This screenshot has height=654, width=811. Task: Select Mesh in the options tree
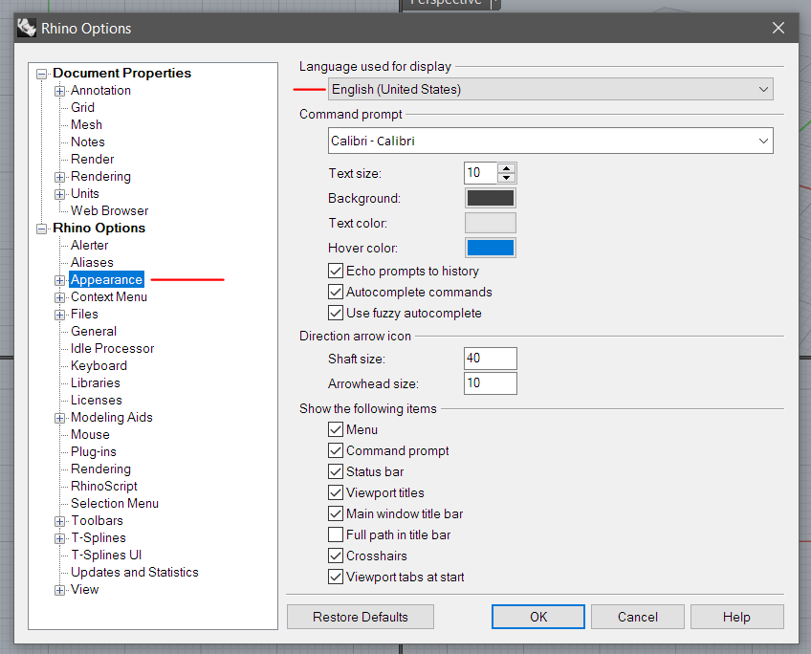tap(86, 124)
